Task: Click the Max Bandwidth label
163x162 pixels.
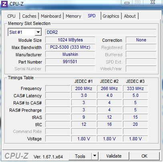Action: tap(26, 47)
